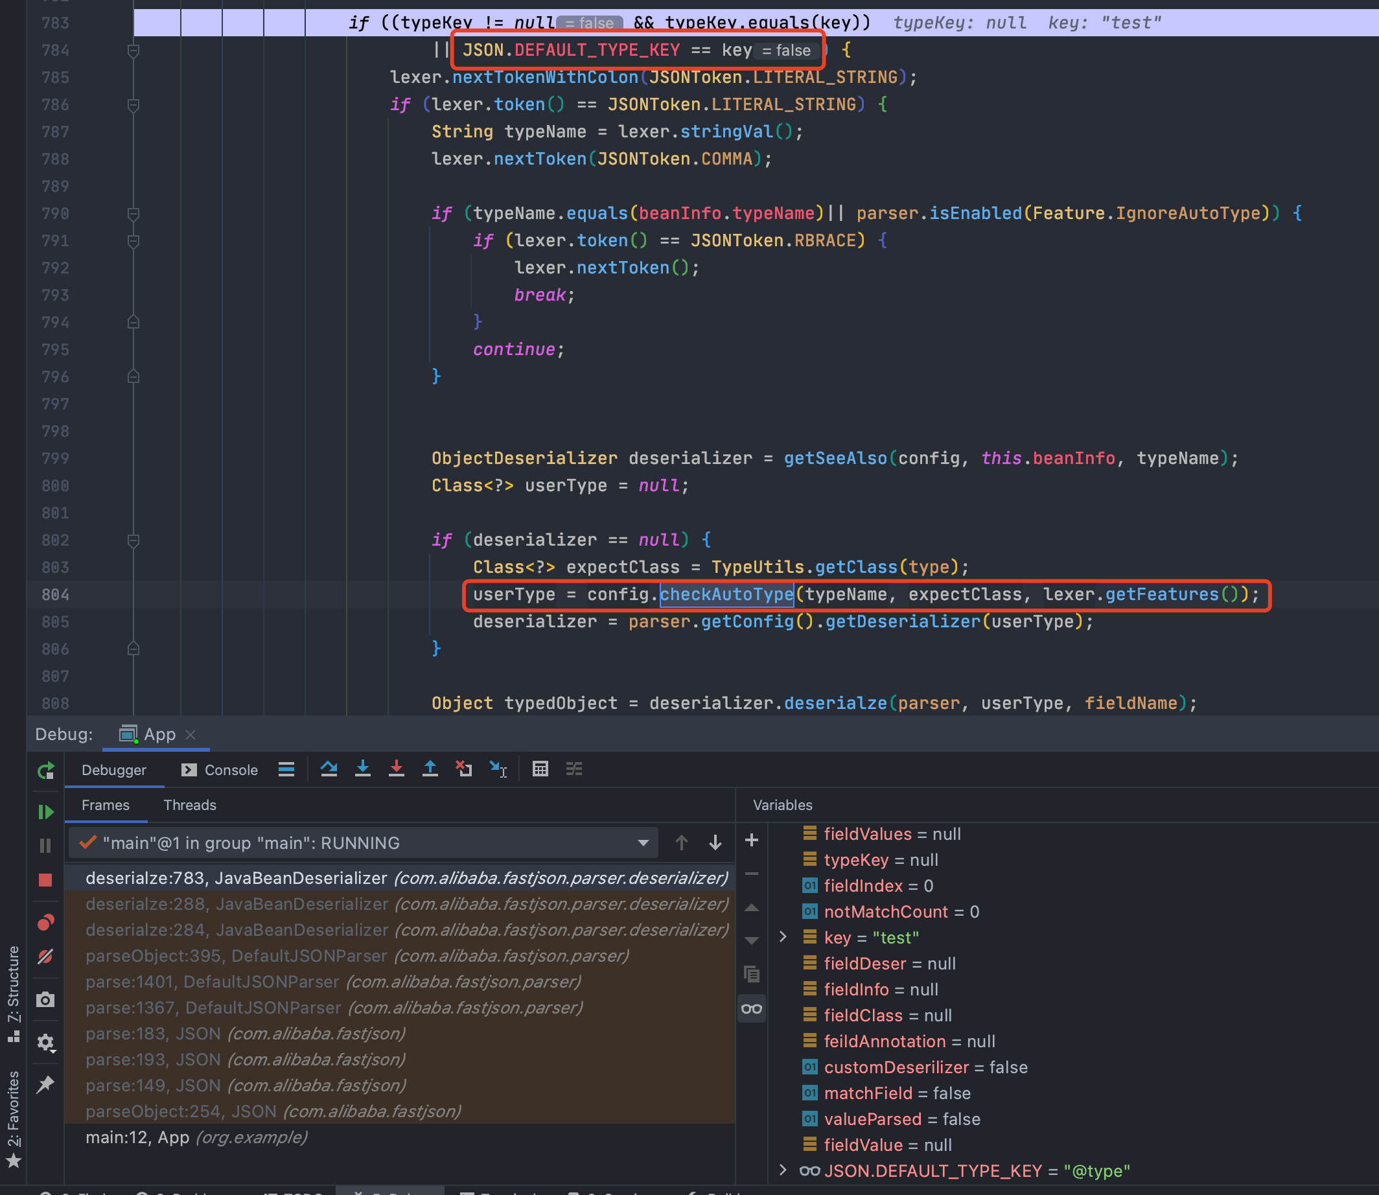The image size is (1379, 1195).
Task: Switch to the Threads tab
Action: [x=190, y=805]
